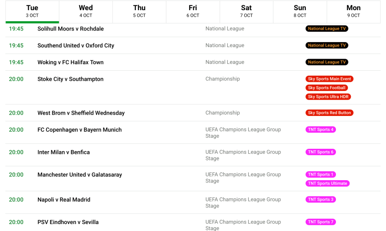Show fixtures for Sun 8 Oct
Image resolution: width=386 pixels, height=231 pixels.
(300, 11)
